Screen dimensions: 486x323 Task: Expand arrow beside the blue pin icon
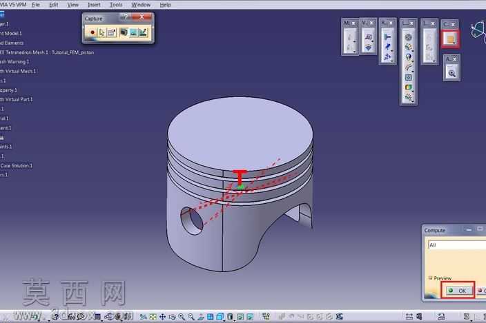[392, 51]
